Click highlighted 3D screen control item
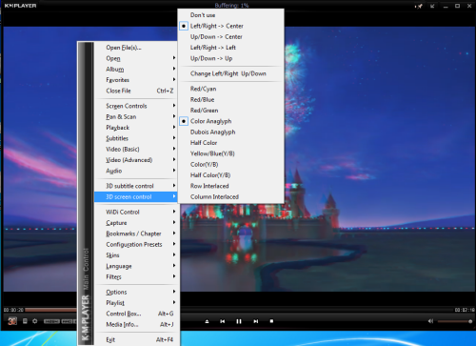This screenshot has width=476, height=346. point(136,197)
